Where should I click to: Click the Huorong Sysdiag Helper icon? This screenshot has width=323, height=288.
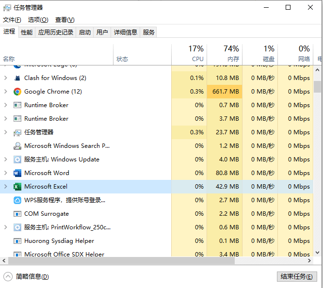click(x=17, y=241)
